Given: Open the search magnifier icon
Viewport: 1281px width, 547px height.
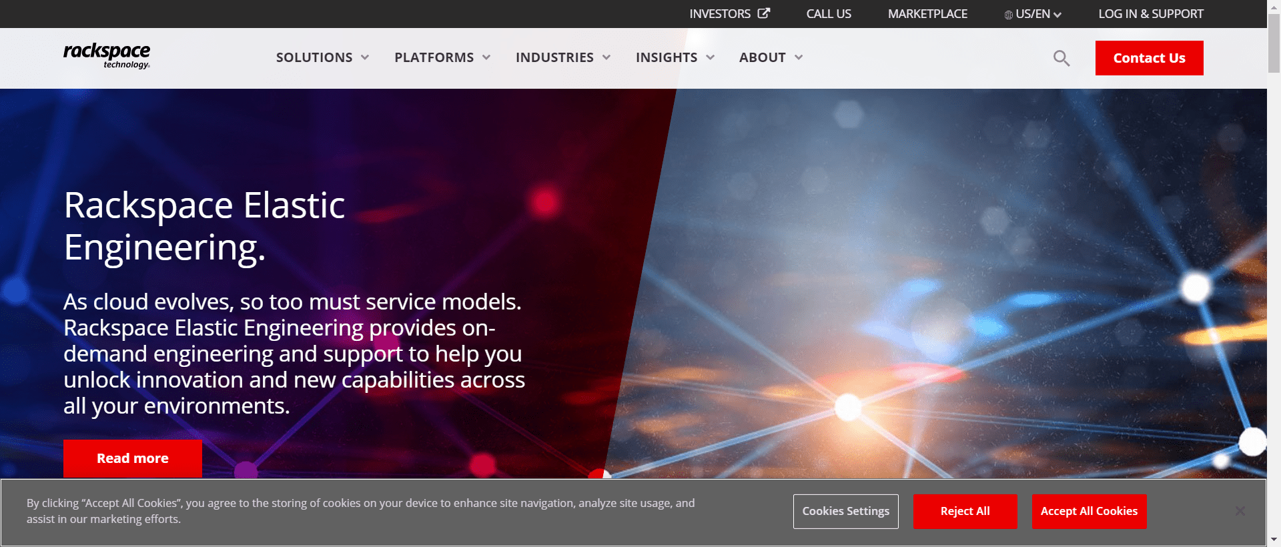Looking at the screenshot, I should 1061,59.
